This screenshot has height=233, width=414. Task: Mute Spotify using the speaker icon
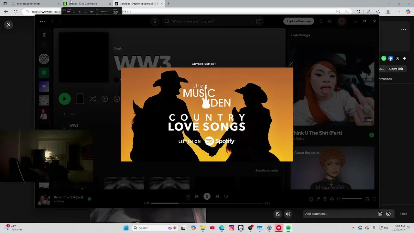[x=339, y=199]
